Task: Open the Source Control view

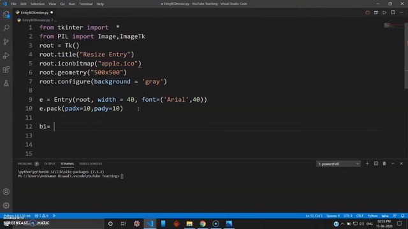Action: coord(6,41)
